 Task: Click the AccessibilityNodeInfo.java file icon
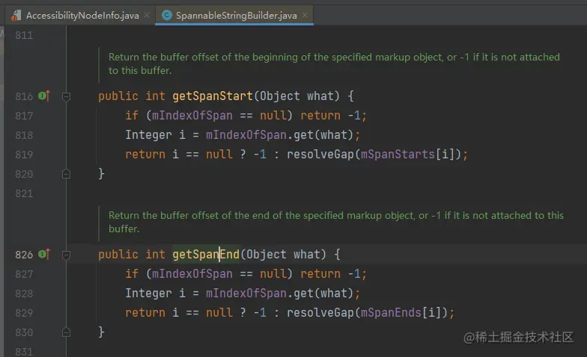[x=16, y=15]
